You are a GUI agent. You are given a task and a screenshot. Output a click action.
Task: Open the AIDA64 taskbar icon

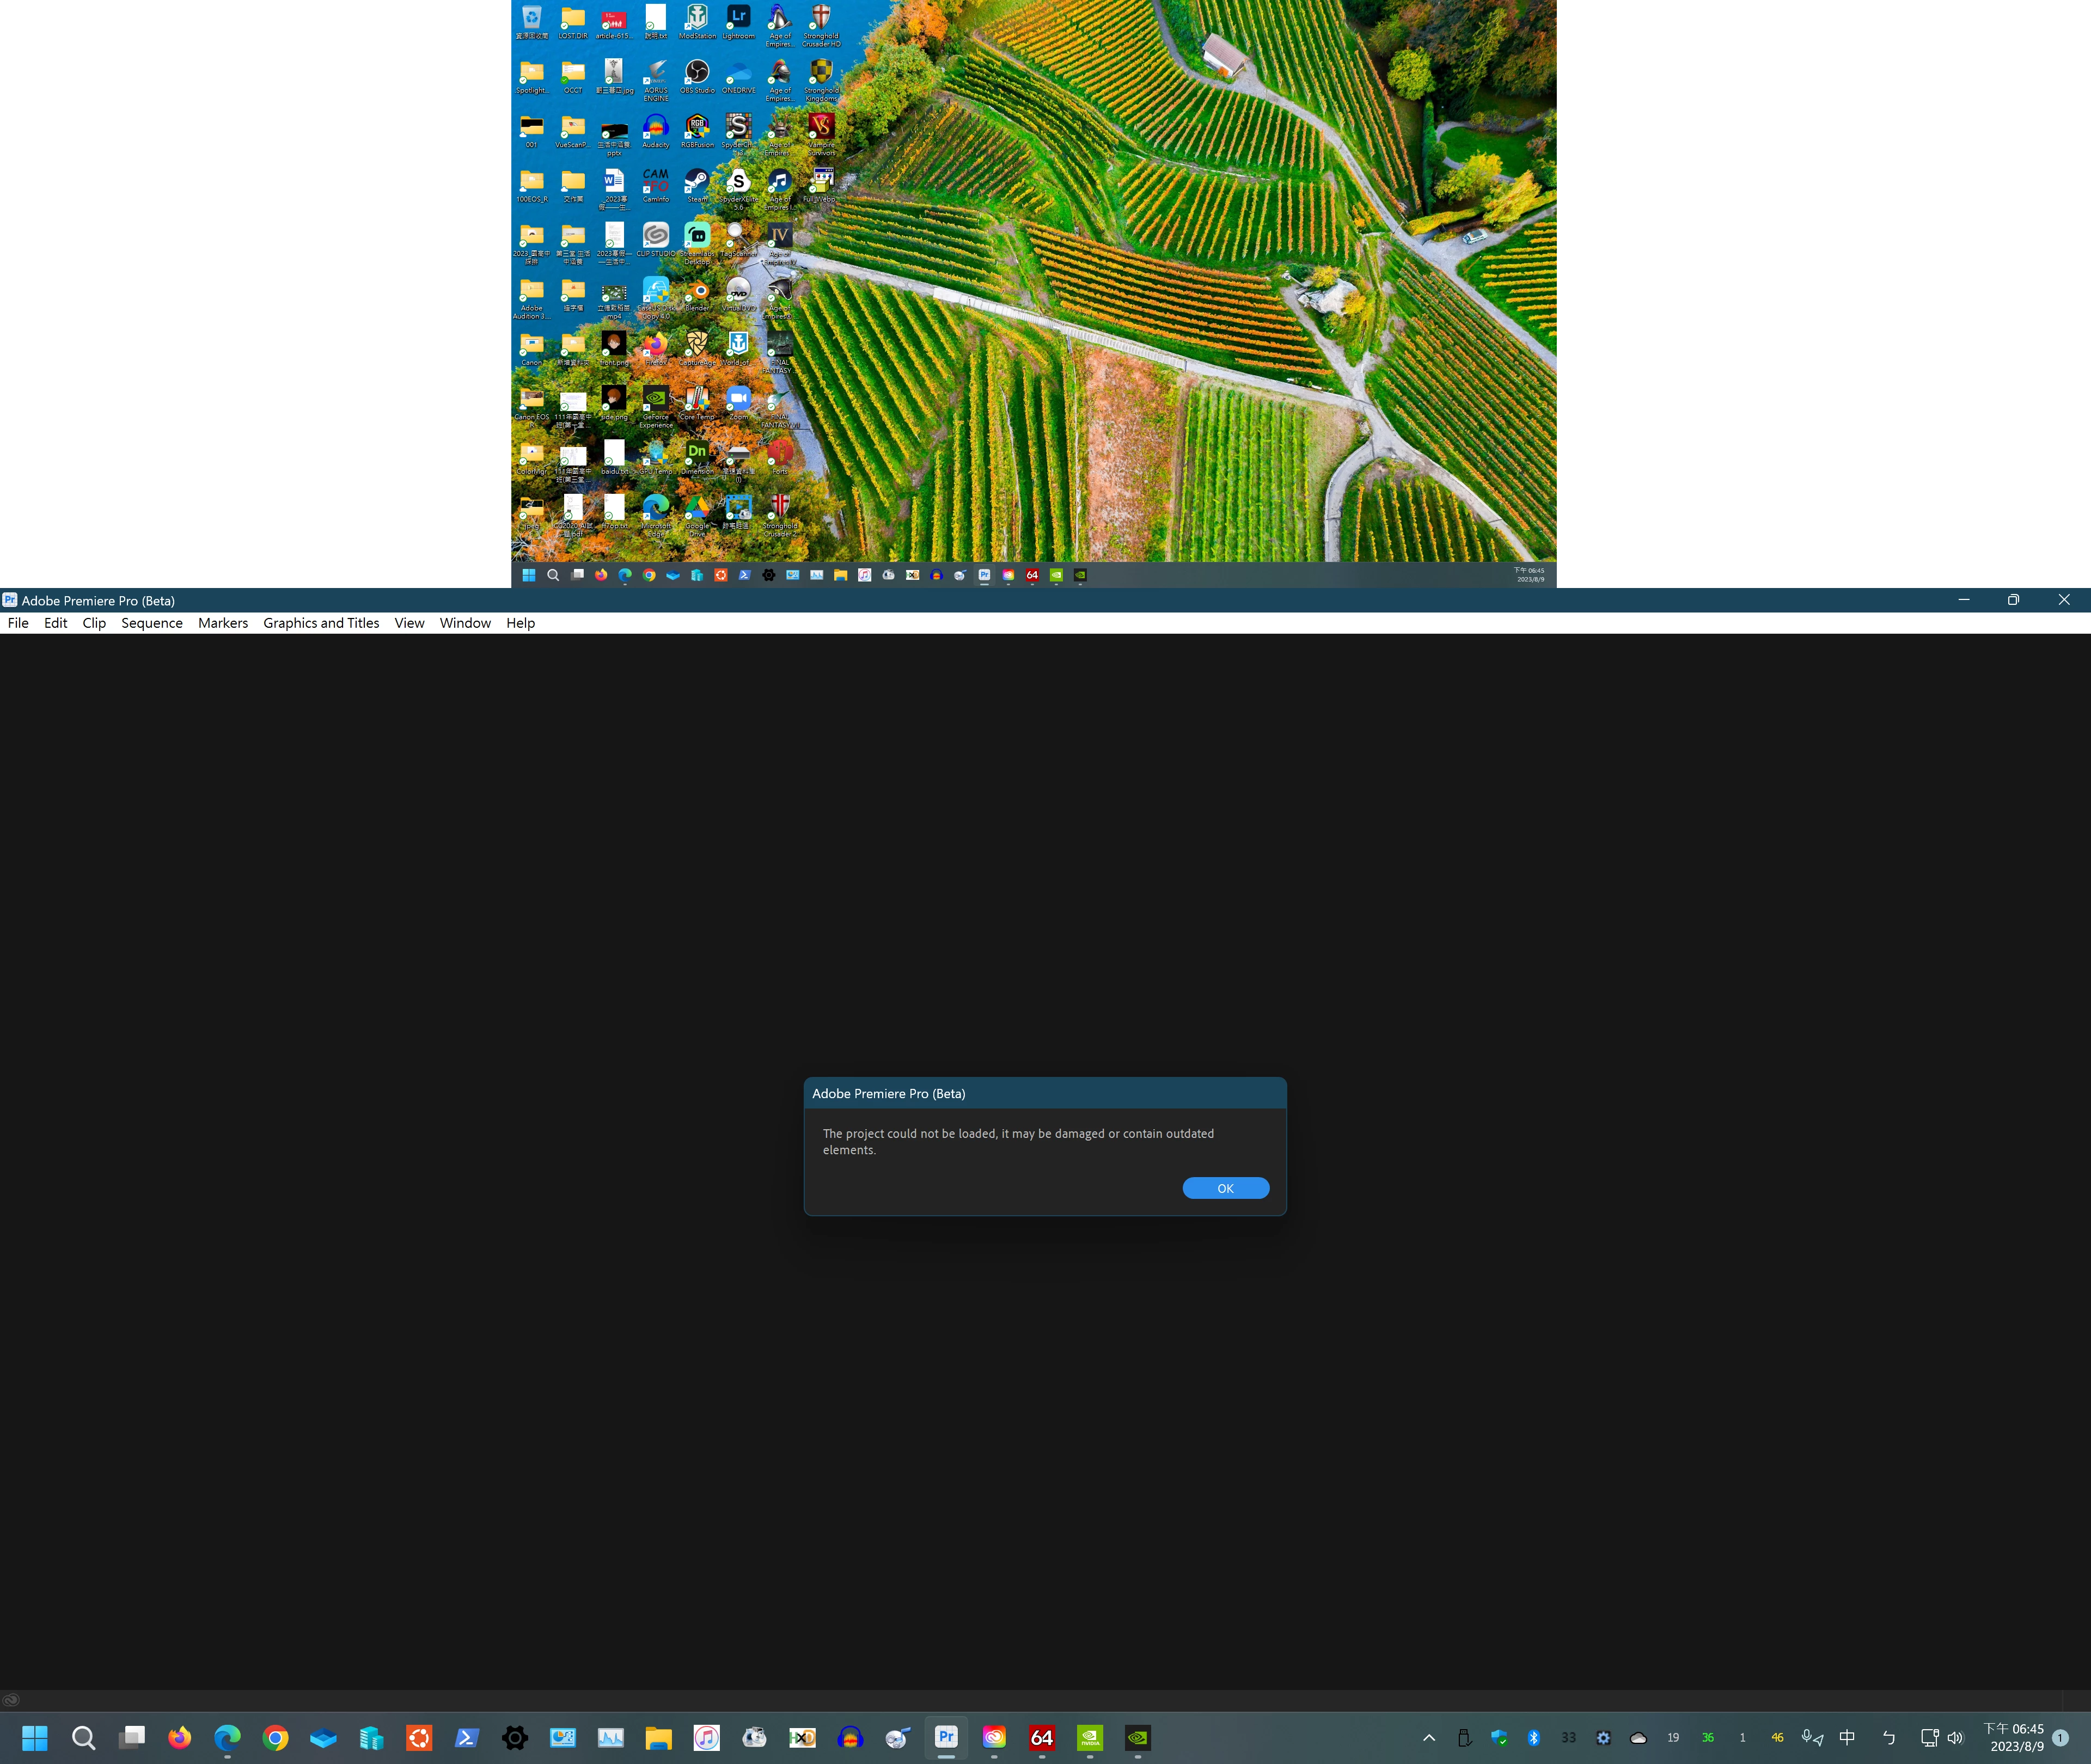1042,1737
